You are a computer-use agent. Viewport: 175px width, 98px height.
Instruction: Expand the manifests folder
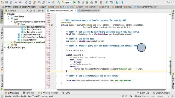[8, 16]
